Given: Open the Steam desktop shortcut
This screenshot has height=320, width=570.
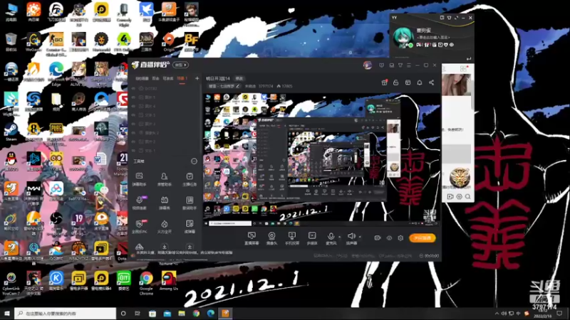Looking at the screenshot, I should 11,132.
